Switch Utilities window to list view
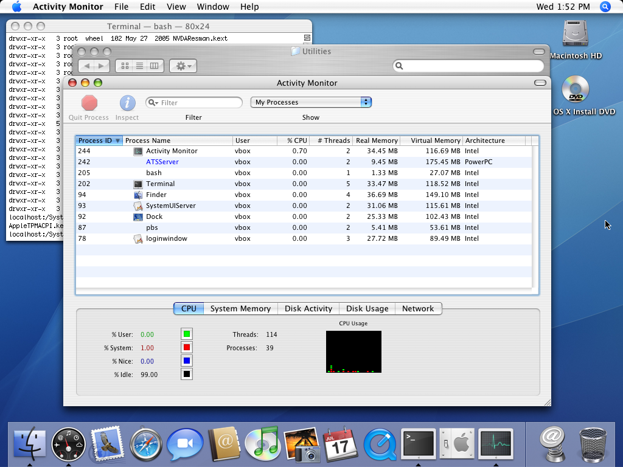The image size is (623, 467). coord(139,66)
